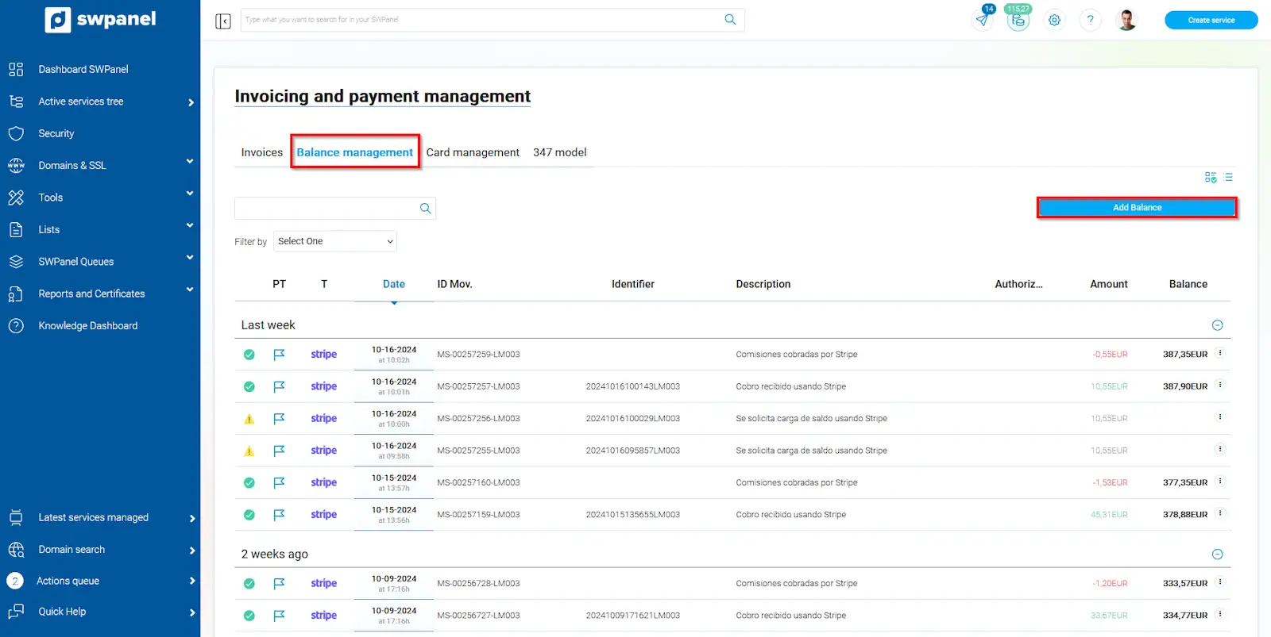Expand Domains & SSL chevron
This screenshot has width=1271, height=637.
[x=190, y=162]
